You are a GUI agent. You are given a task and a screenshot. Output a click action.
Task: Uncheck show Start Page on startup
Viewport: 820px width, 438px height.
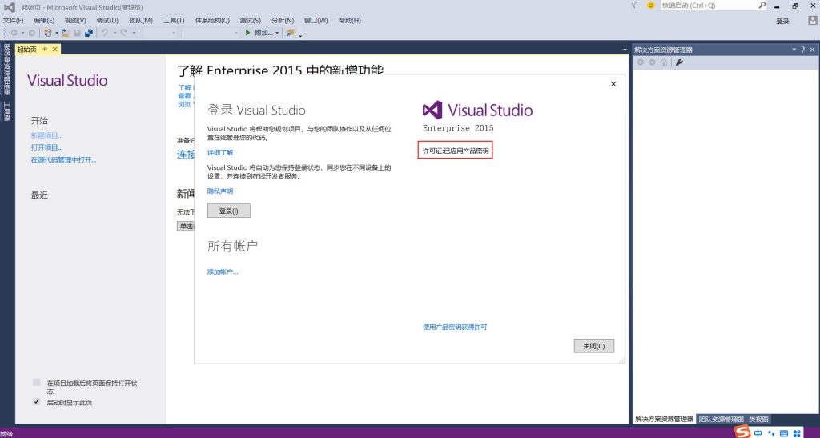click(x=36, y=402)
